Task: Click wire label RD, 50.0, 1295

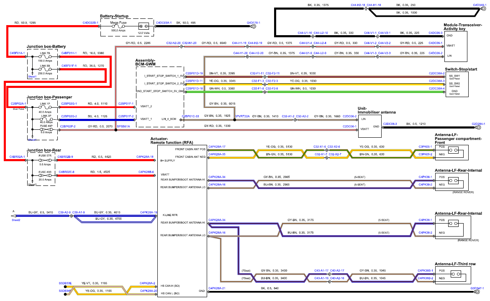Action: coord(25,23)
